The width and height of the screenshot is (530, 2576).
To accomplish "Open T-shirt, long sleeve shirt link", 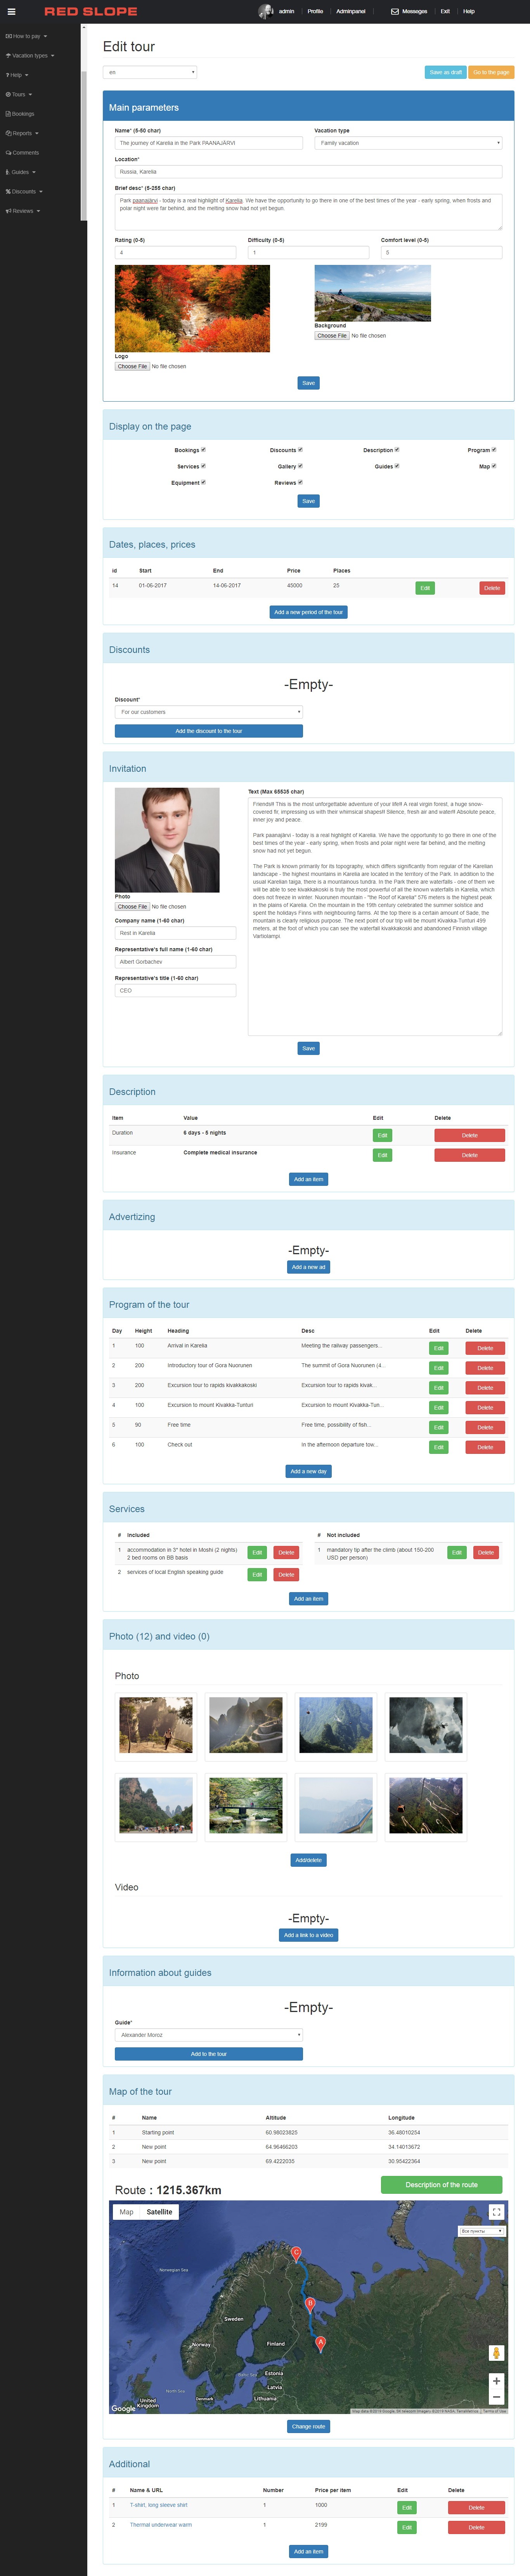I will point(159,2505).
